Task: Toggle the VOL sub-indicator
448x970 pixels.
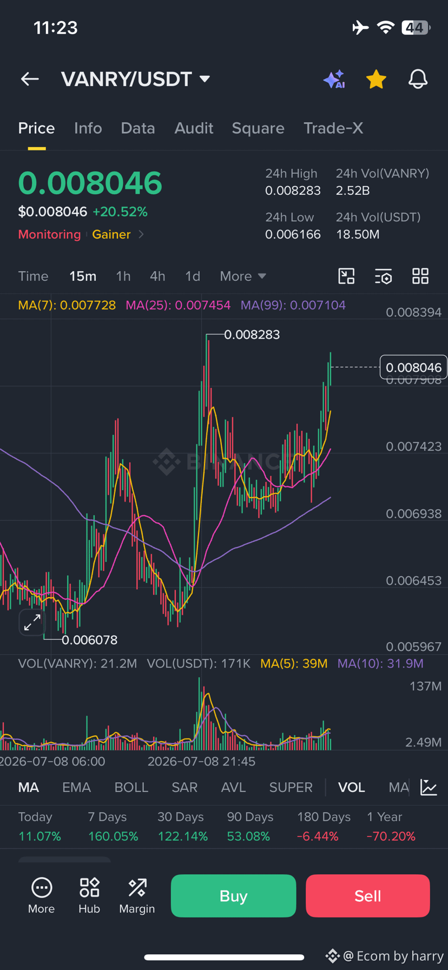Action: (x=352, y=788)
